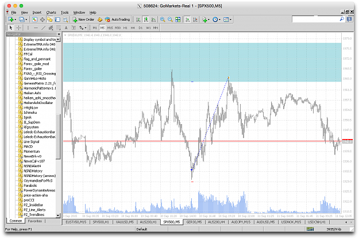Select the cursor arrow tool
Screen dimensions: 359x239
[11, 28]
